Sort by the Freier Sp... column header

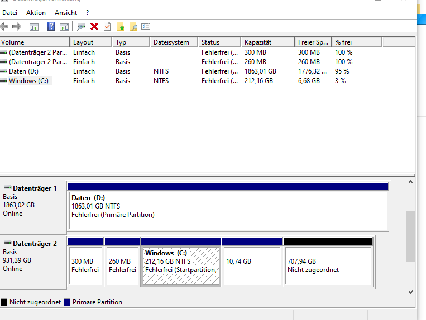point(313,42)
